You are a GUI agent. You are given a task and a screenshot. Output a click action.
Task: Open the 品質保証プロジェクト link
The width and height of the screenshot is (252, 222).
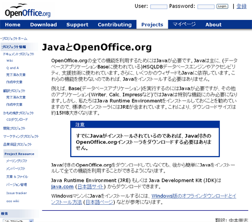[17, 144]
